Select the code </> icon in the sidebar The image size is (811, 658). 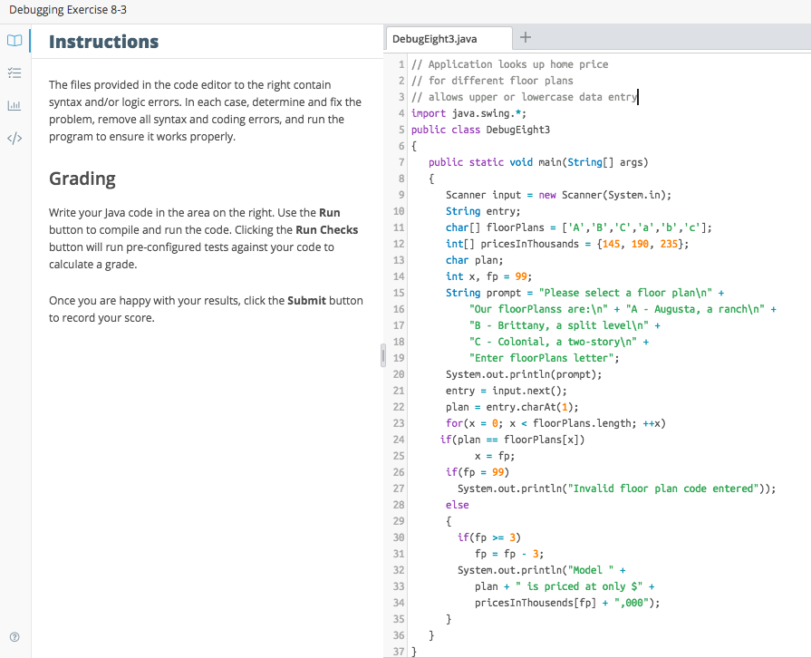point(14,138)
